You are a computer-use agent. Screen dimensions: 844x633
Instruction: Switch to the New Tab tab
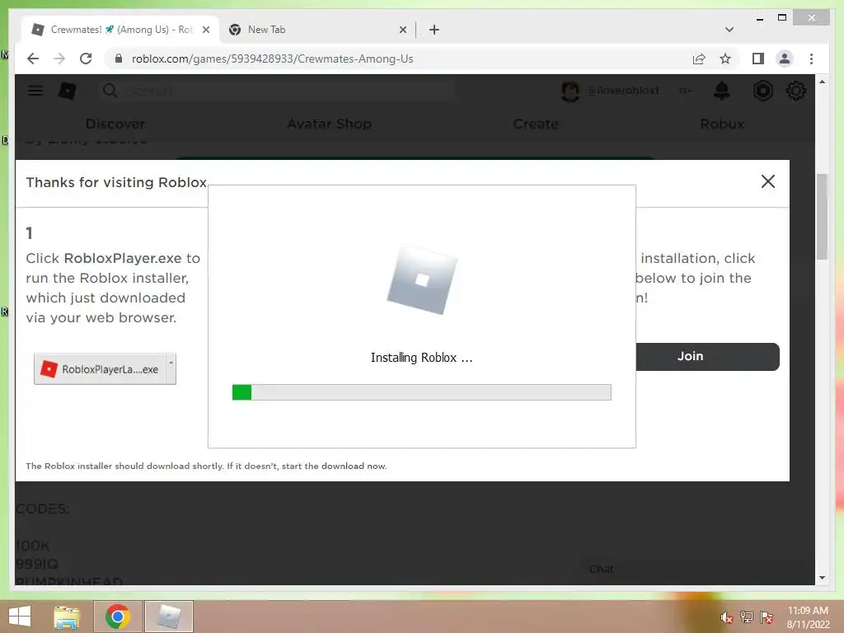pos(317,30)
